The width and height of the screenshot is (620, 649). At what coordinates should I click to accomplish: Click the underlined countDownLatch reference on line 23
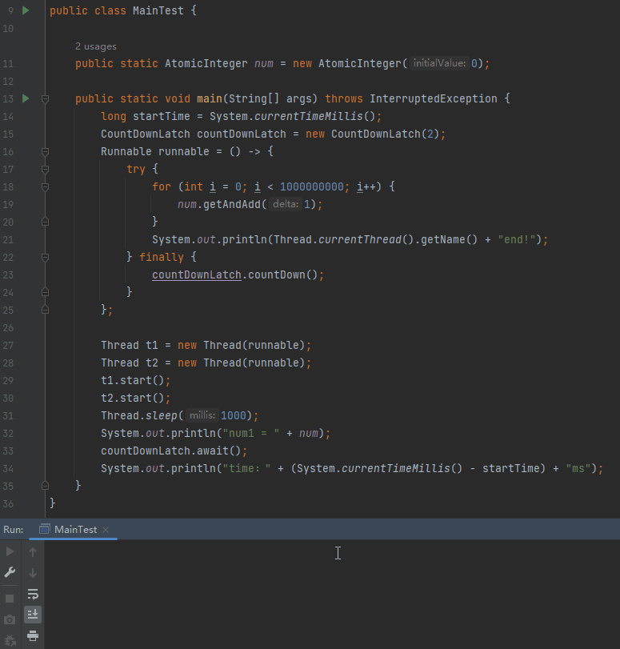pyautogui.click(x=197, y=274)
